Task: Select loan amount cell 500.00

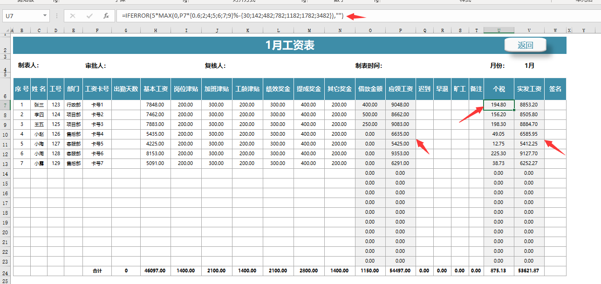Action: pyautogui.click(x=370, y=114)
